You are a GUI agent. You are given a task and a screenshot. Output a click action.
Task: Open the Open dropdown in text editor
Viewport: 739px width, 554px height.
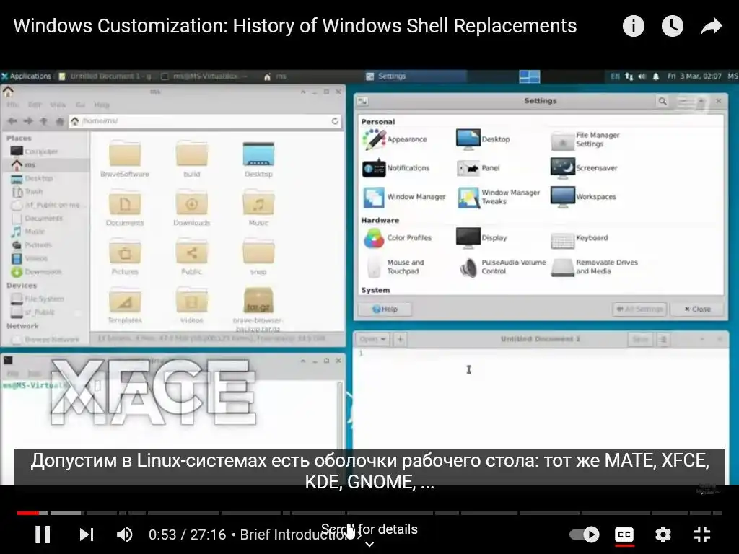point(372,339)
